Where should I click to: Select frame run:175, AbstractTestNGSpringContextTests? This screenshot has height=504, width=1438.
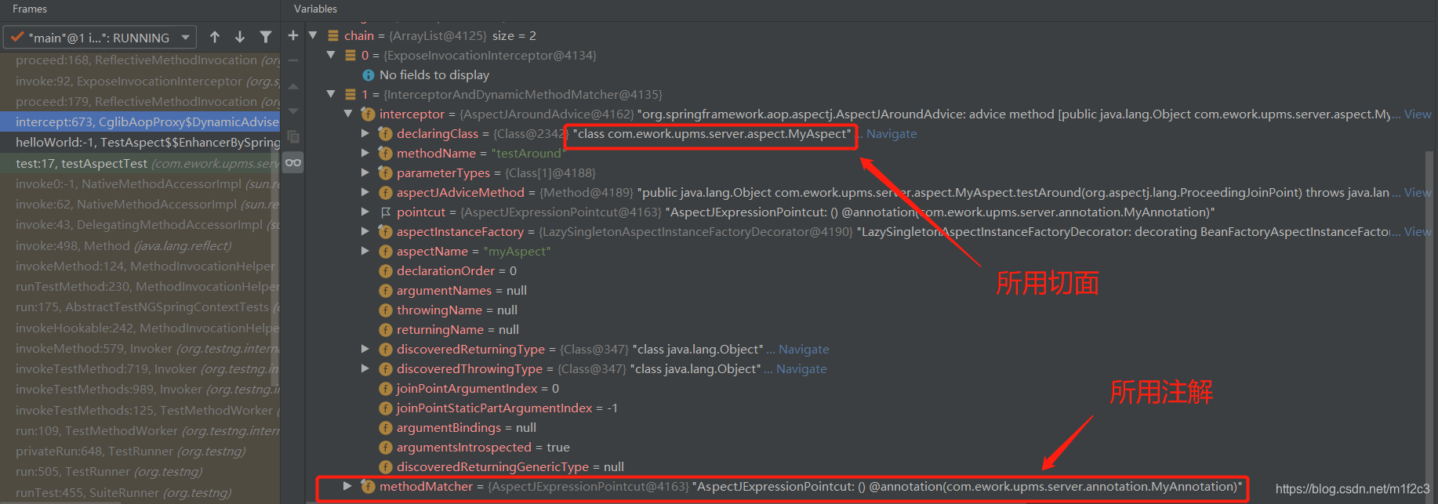(140, 307)
